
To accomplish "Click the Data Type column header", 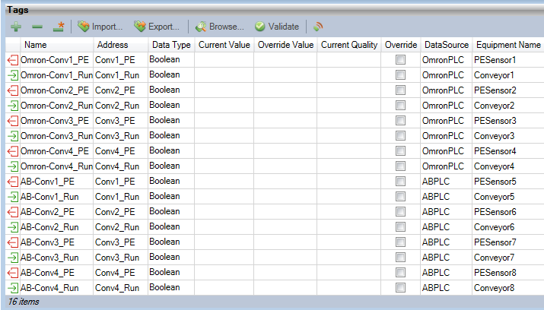I will 171,45.
